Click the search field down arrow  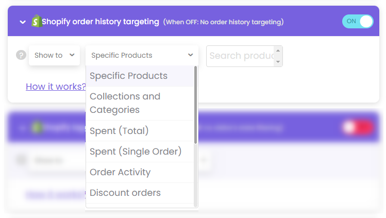tap(278, 61)
